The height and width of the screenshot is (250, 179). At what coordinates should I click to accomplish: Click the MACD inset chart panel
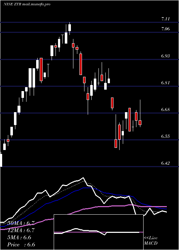pyautogui.click(x=98, y=232)
